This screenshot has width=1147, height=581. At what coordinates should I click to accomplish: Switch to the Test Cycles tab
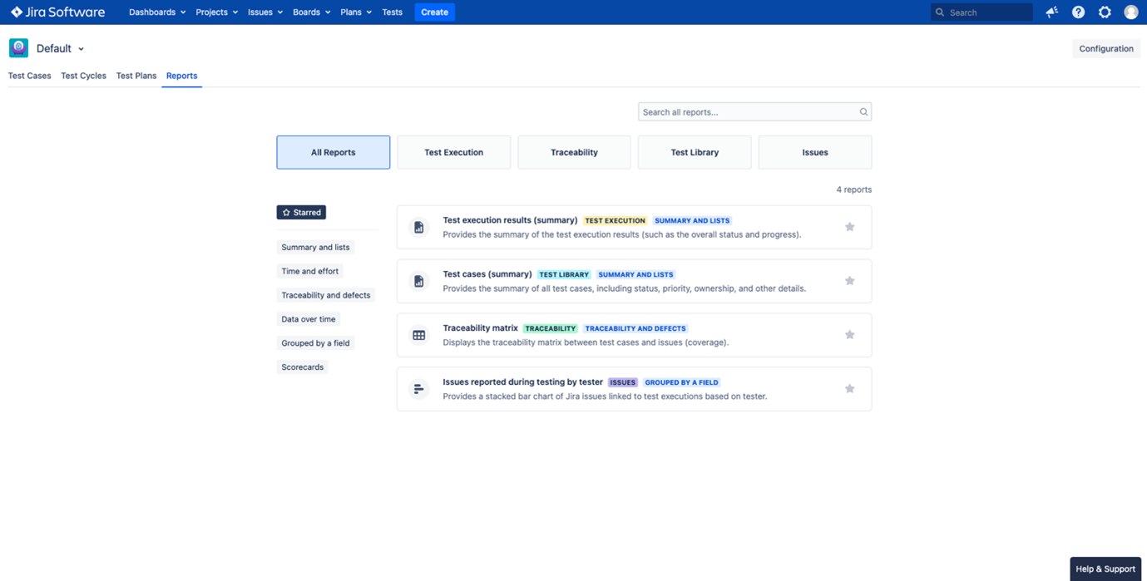click(x=83, y=76)
